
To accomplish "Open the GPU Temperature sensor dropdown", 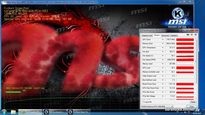I will pos(162,48).
